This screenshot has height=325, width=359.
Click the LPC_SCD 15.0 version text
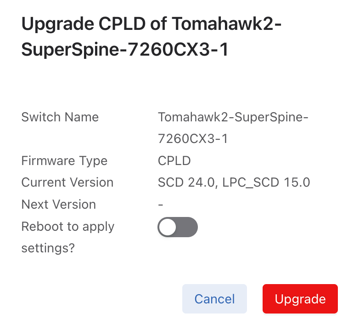pyautogui.click(x=266, y=182)
